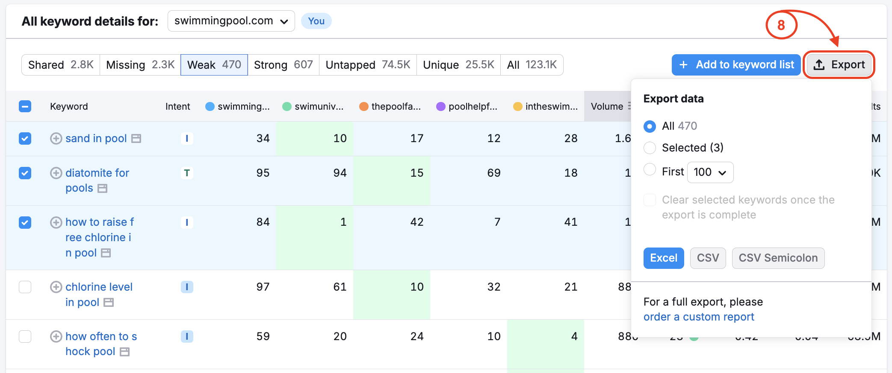Click the Volume column sort icon

(x=629, y=106)
